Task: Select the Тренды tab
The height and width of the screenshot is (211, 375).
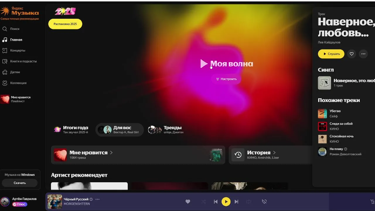Action: tap(166, 130)
